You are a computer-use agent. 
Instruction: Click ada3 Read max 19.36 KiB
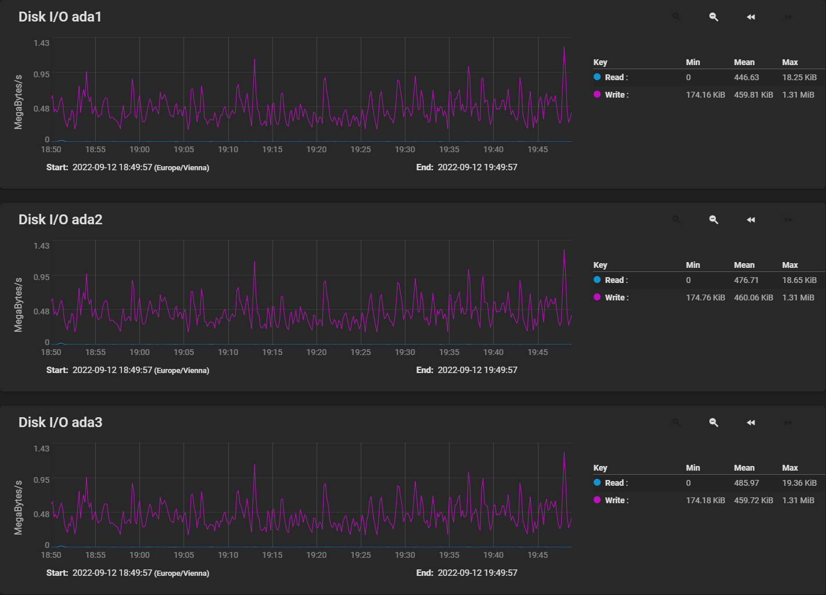pyautogui.click(x=799, y=483)
